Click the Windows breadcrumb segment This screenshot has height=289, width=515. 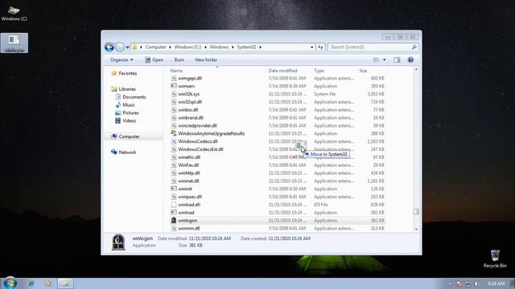pyautogui.click(x=219, y=47)
